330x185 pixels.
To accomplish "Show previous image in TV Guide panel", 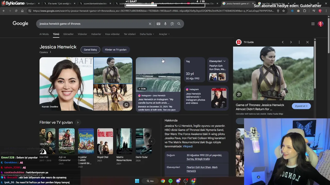I will tap(283, 42).
